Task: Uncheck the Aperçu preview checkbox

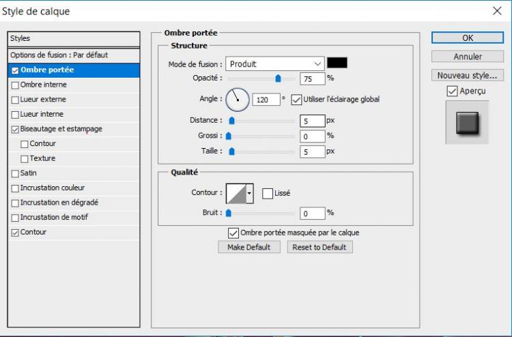Action: [452, 91]
